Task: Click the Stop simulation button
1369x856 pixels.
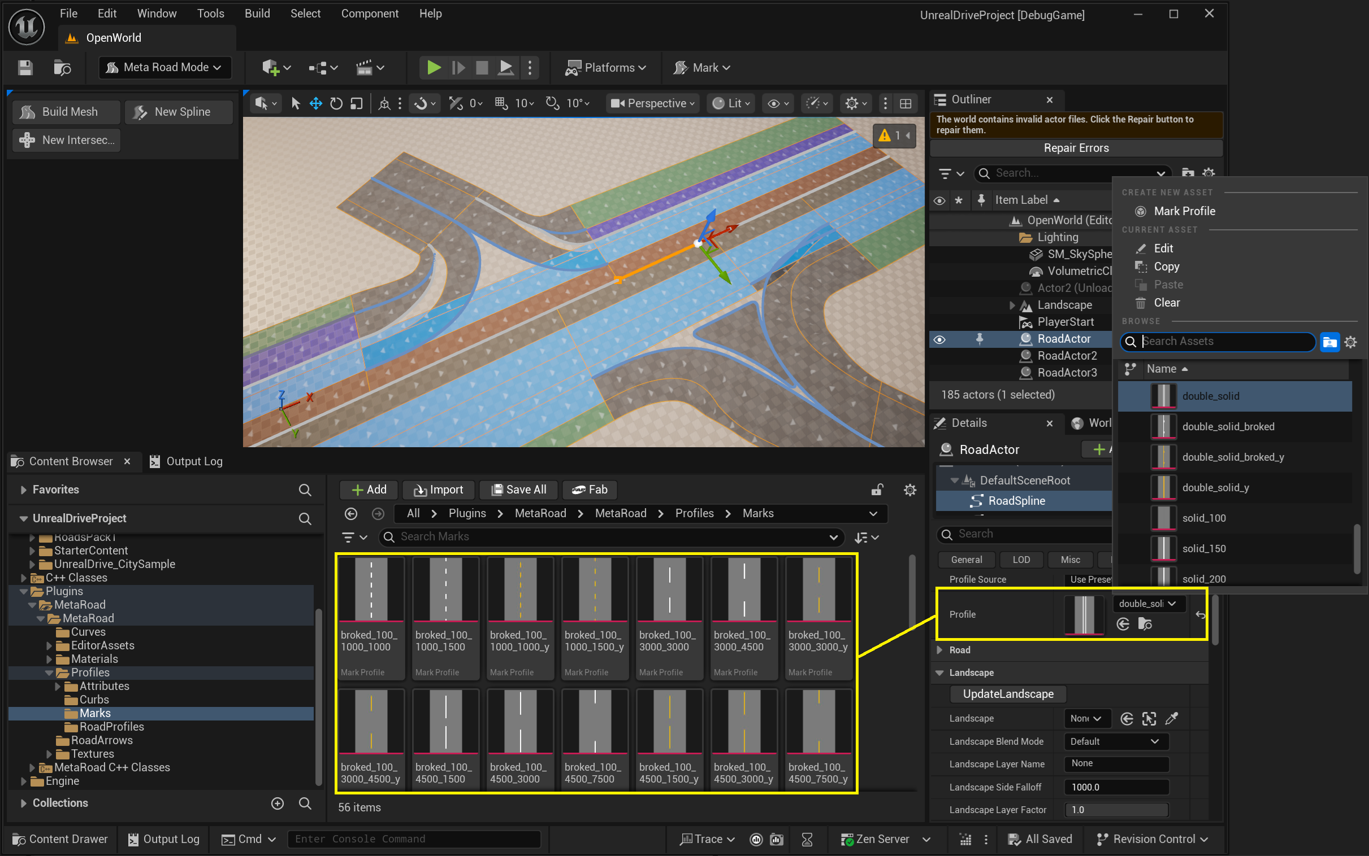Action: pos(482,68)
